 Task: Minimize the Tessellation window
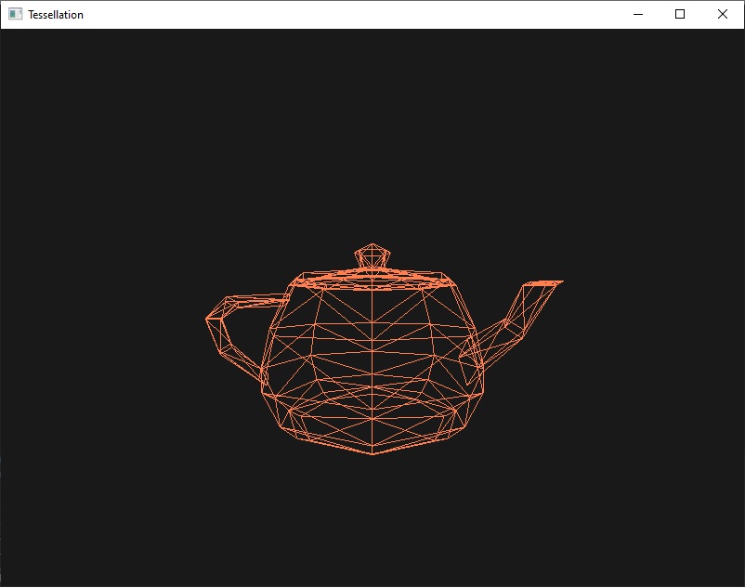point(638,14)
